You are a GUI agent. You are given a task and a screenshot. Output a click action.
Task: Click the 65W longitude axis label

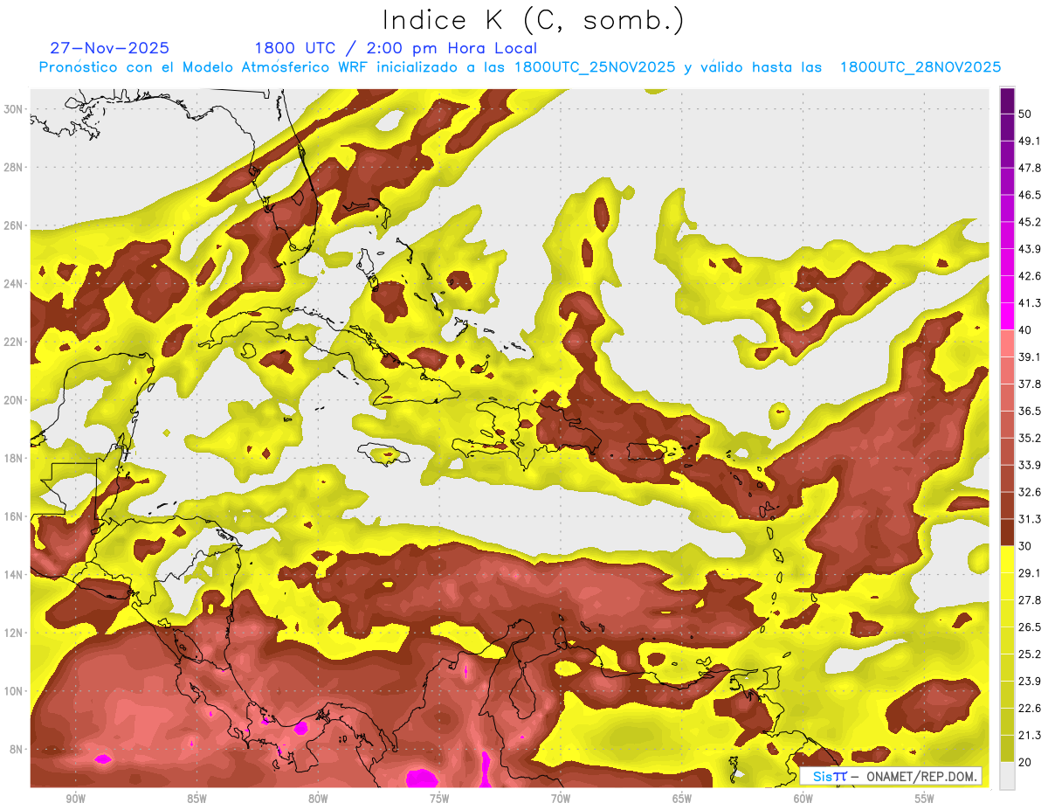point(682,799)
